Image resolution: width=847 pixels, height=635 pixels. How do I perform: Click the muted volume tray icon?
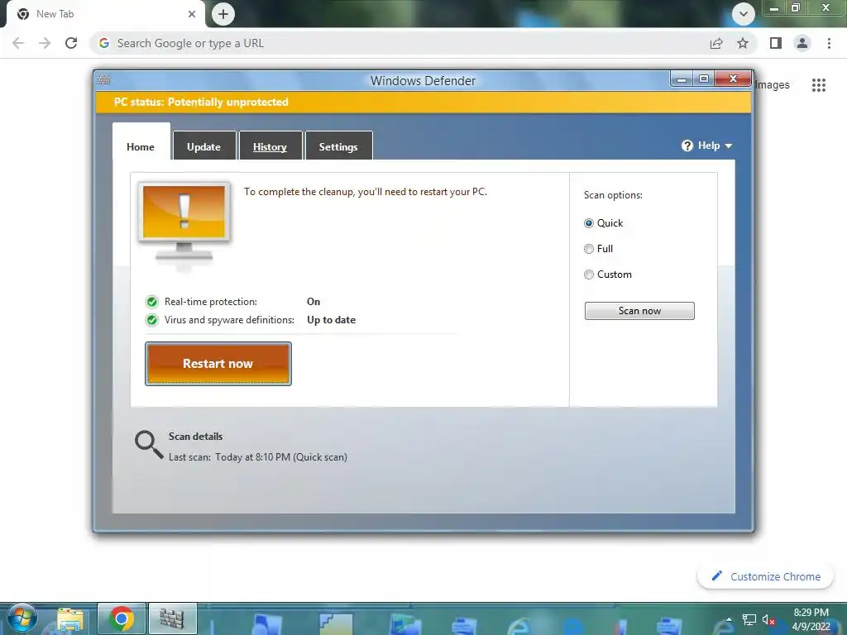(768, 620)
